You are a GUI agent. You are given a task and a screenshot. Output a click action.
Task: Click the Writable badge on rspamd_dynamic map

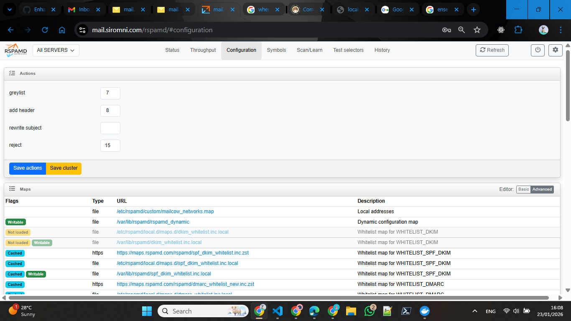[15, 222]
